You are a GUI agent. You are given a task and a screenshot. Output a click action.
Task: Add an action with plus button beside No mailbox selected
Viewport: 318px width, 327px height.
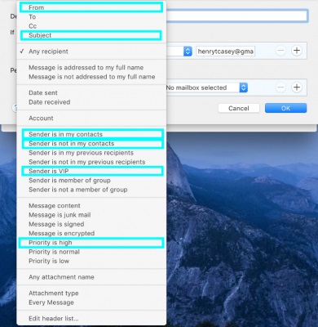[x=297, y=87]
